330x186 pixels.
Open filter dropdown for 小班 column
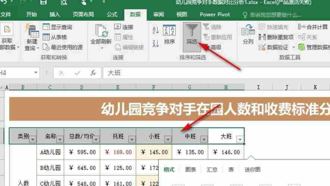[168, 139]
